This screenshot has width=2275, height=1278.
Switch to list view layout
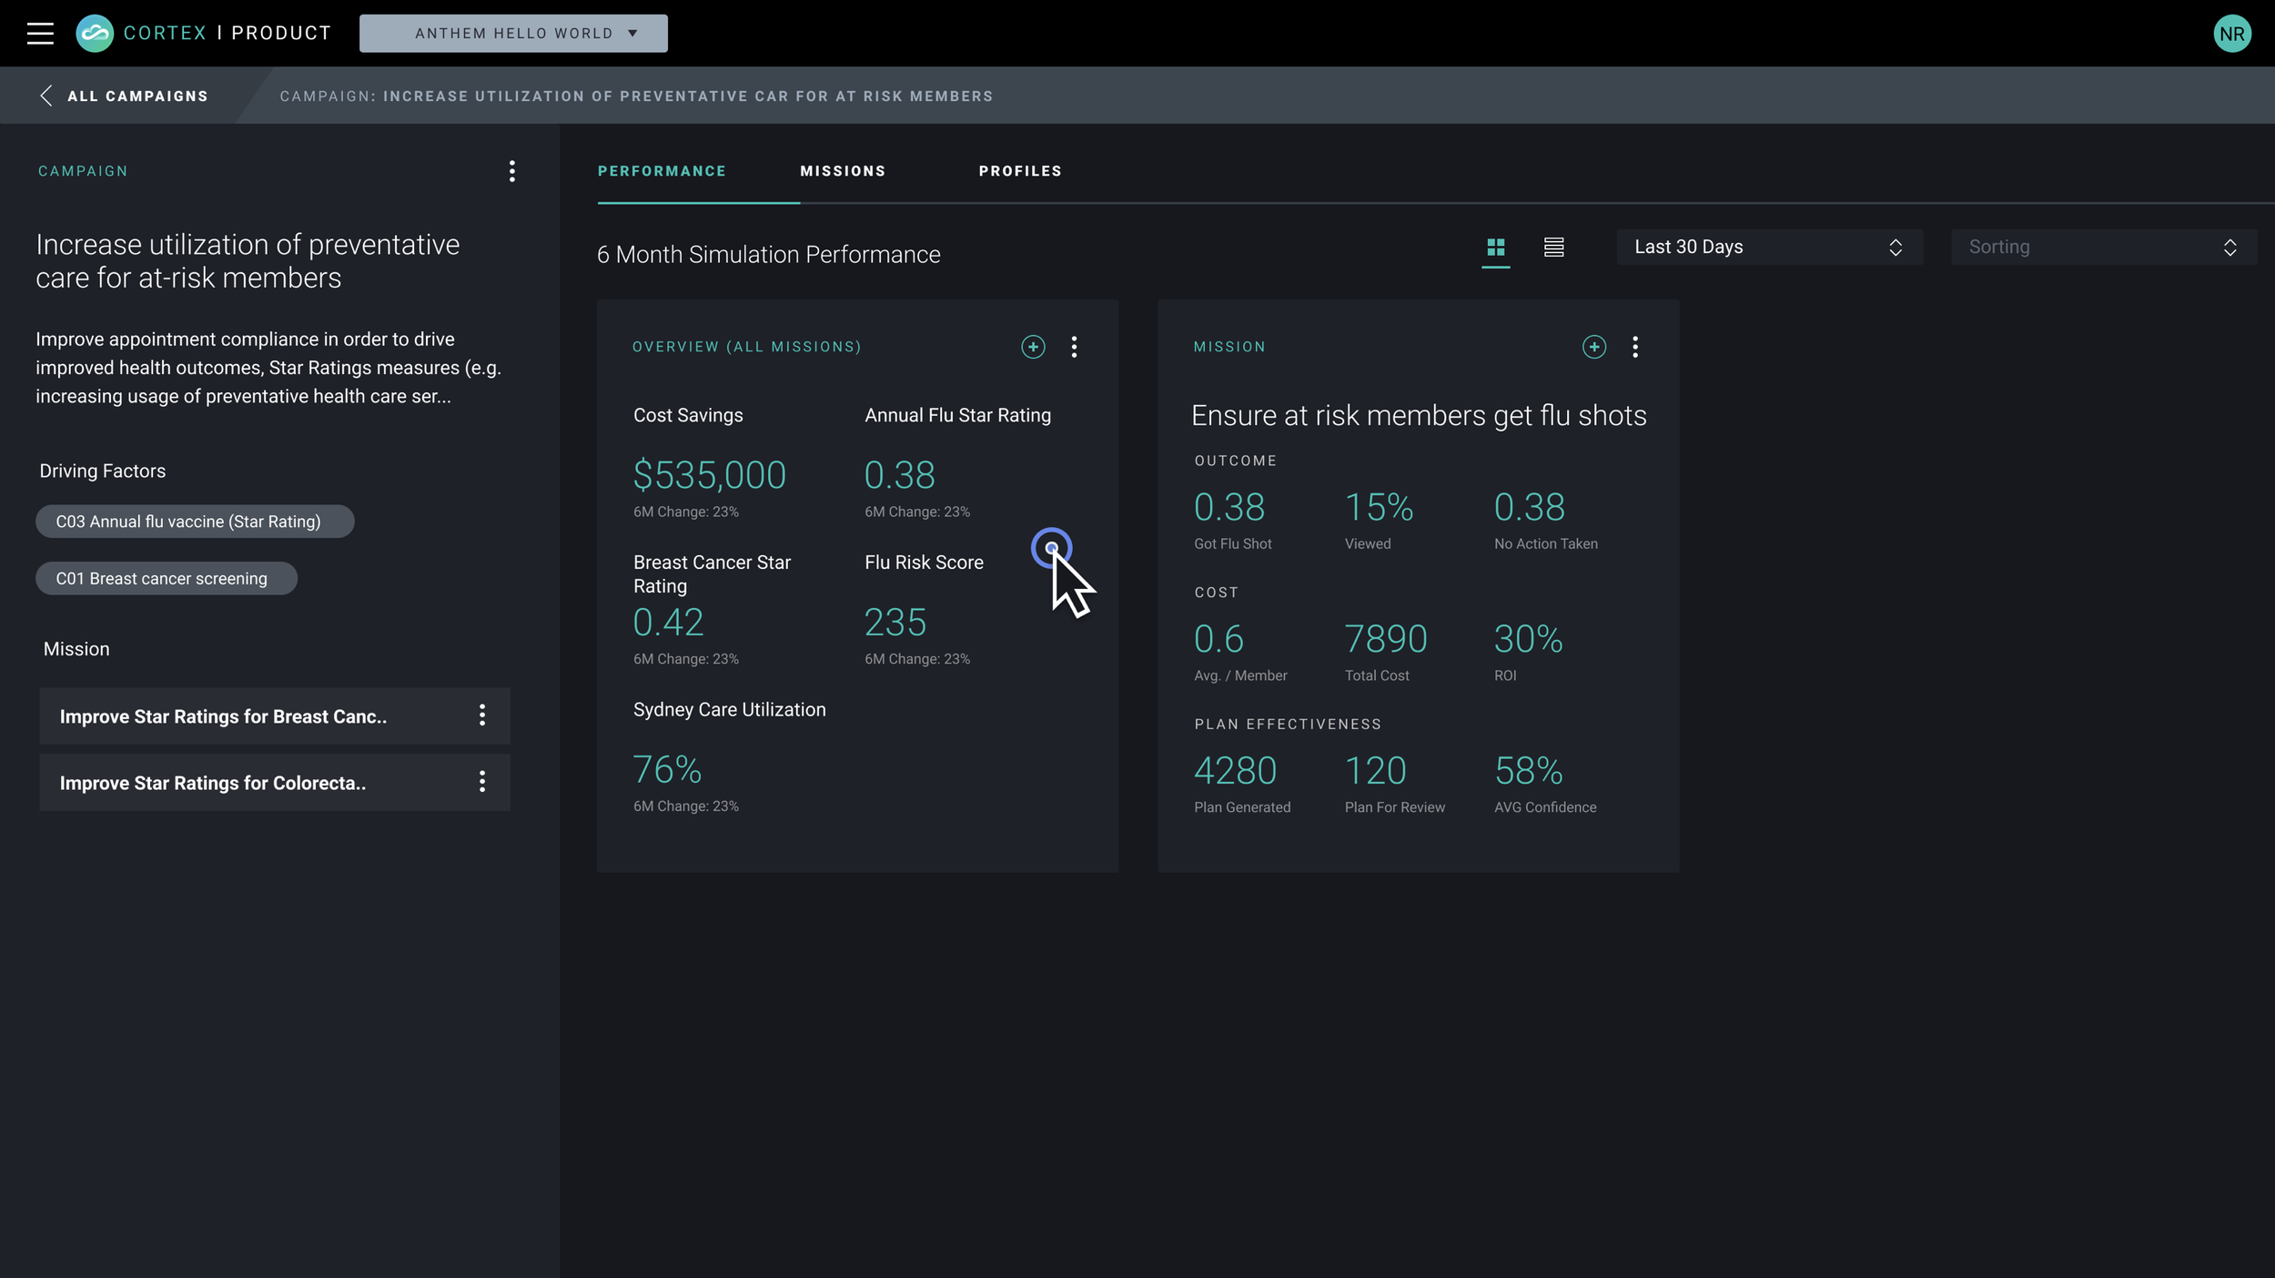1553,247
